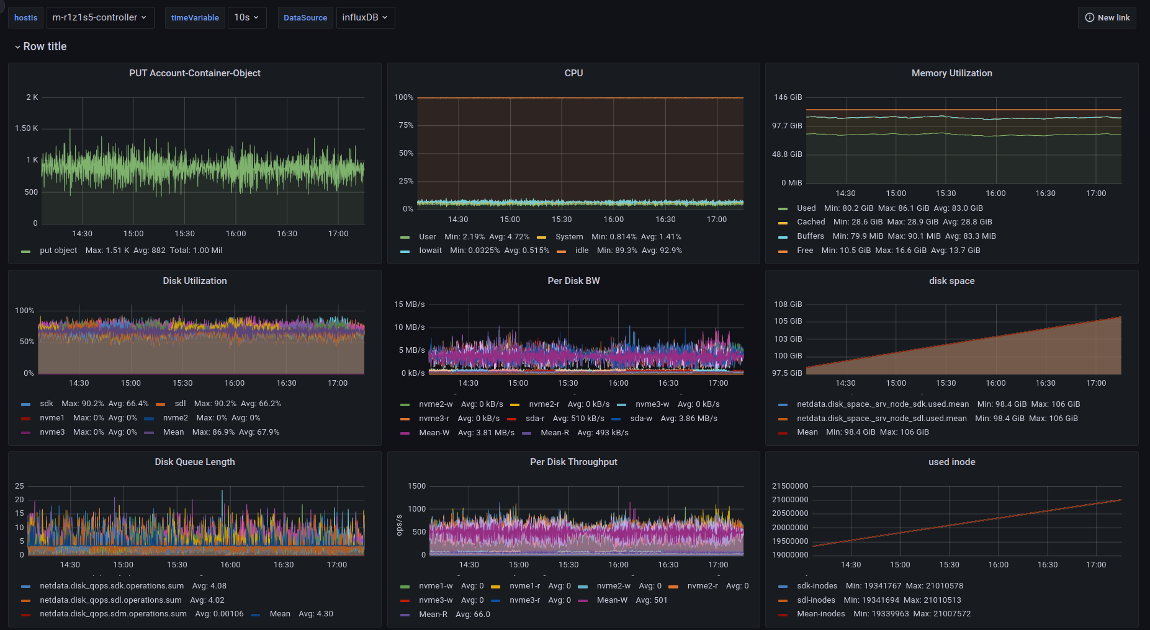The height and width of the screenshot is (630, 1150).
Task: Click the New link info icon
Action: 1089,17
